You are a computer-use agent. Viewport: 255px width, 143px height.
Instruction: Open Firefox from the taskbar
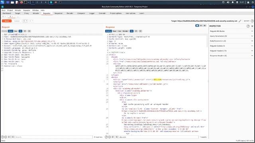tap(21, 2)
